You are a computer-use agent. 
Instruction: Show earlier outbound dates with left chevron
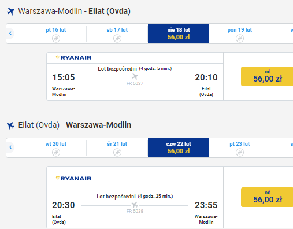(x=10, y=33)
